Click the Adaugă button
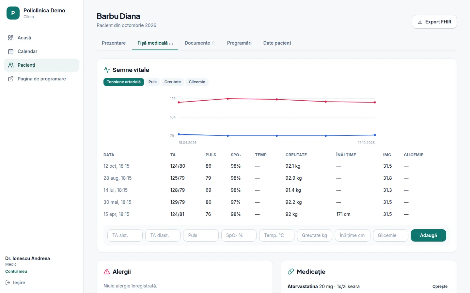The image size is (470, 293). click(x=429, y=235)
